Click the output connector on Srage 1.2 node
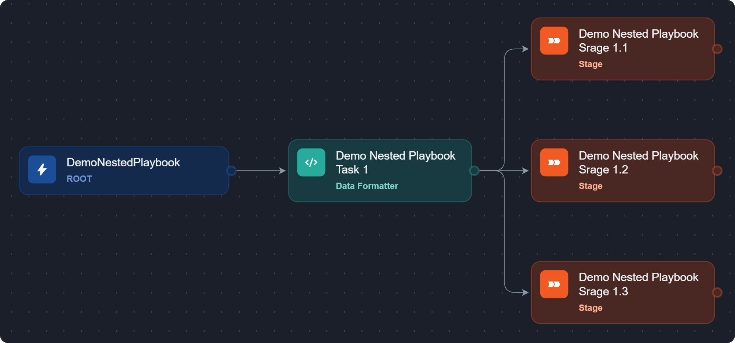 coord(717,171)
